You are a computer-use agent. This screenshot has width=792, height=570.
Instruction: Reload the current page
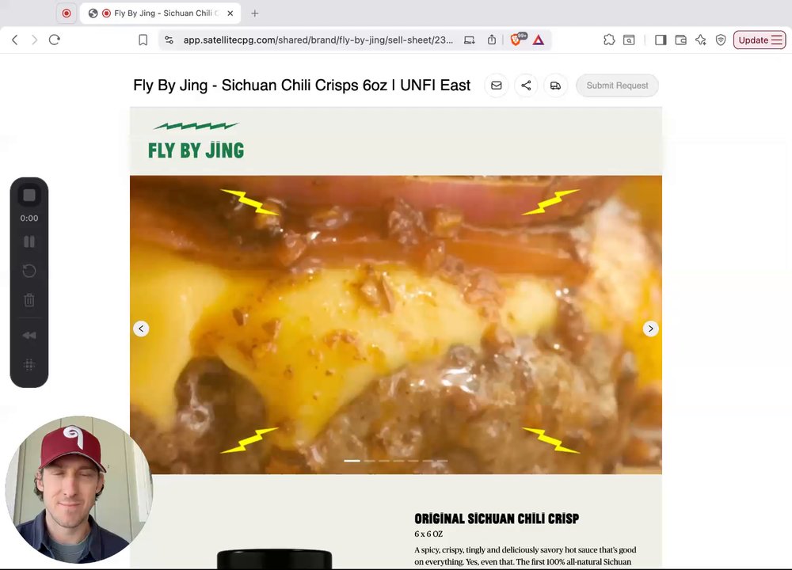[55, 40]
